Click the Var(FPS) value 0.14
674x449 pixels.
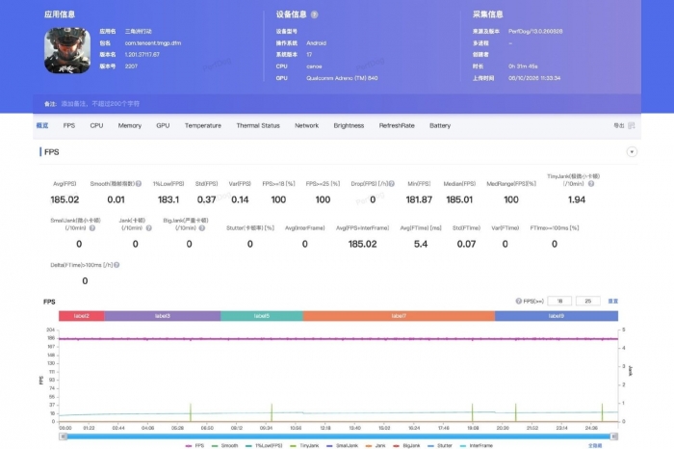(x=240, y=199)
